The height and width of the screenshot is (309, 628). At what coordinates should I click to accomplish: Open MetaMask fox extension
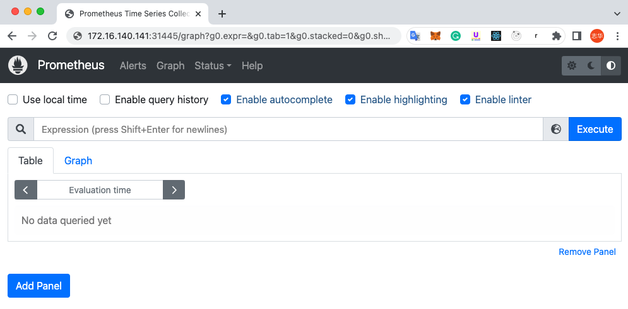coord(435,36)
